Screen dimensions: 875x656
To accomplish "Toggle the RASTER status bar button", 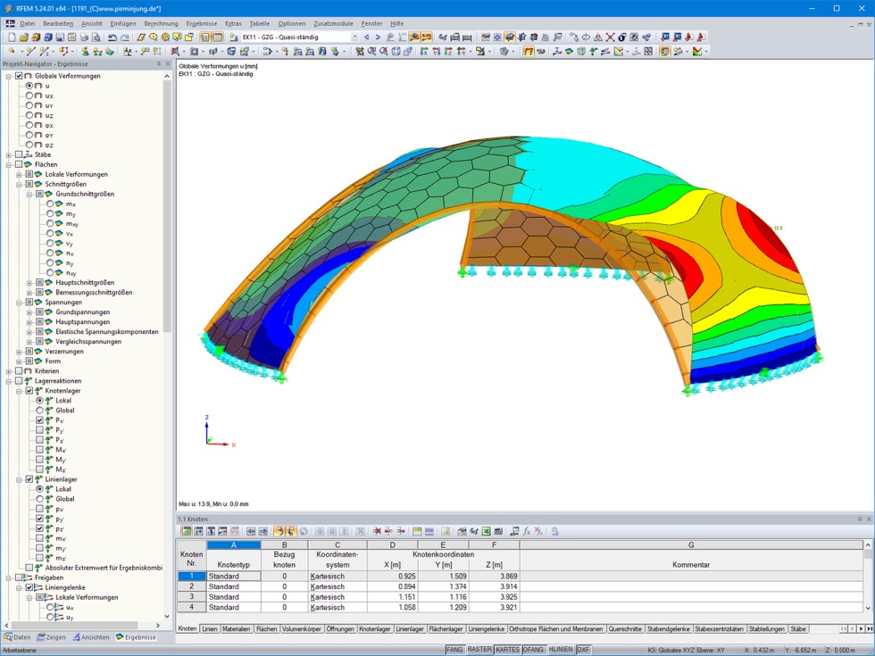I will (x=479, y=650).
